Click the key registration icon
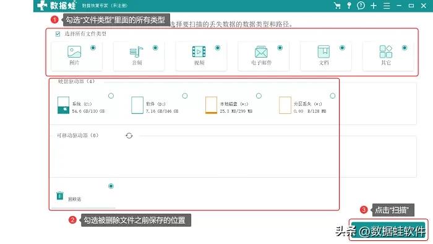This screenshot has width=433, height=244. coord(349,6)
